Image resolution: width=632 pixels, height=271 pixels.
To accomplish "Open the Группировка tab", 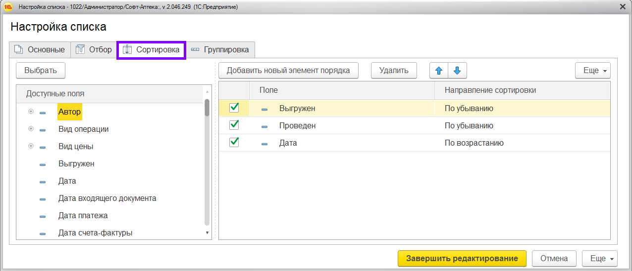I will 220,50.
